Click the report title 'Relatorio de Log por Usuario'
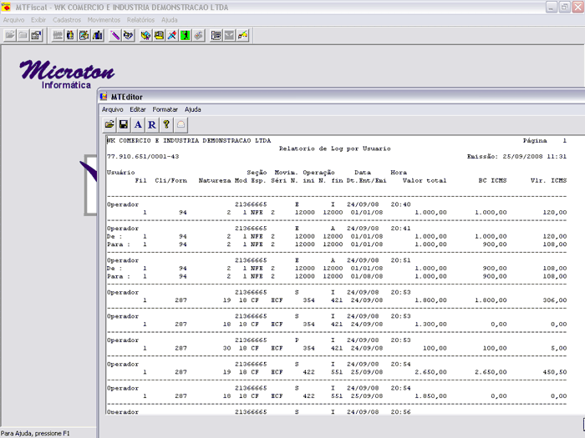 click(x=333, y=149)
